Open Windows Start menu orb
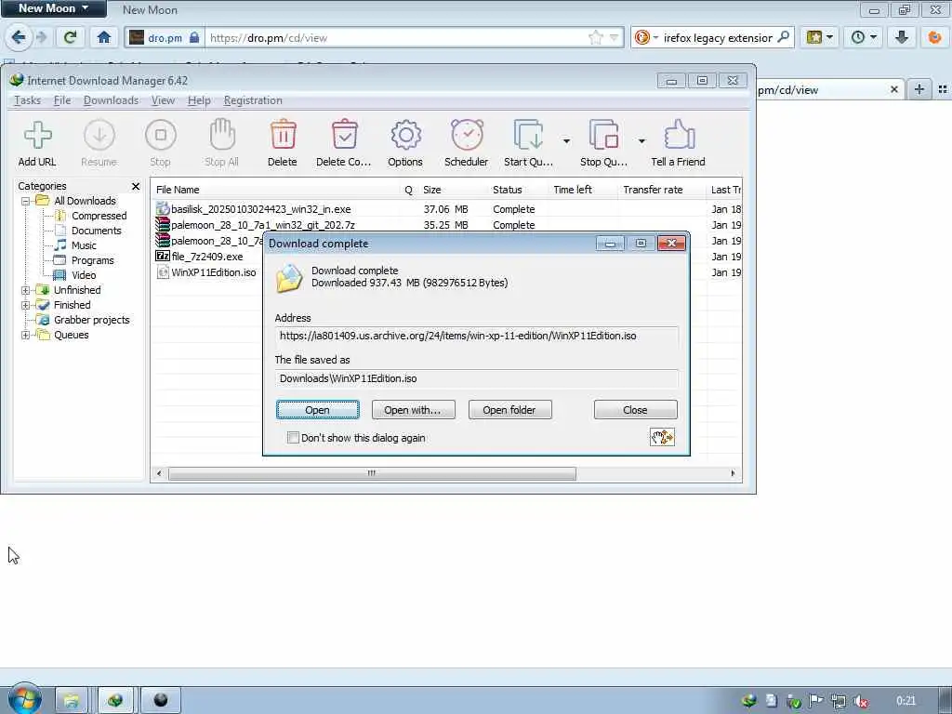 coord(24,699)
